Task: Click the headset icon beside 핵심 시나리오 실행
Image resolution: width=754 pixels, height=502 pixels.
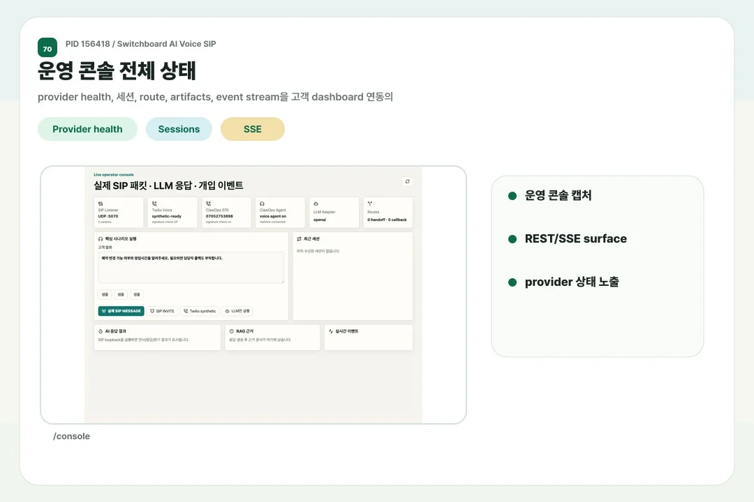Action: pyautogui.click(x=101, y=238)
